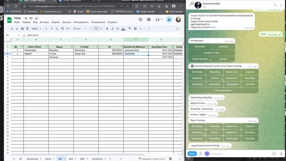286x161 pixels.
Task: Open Telegram bot Menu button
Action: 192,154
